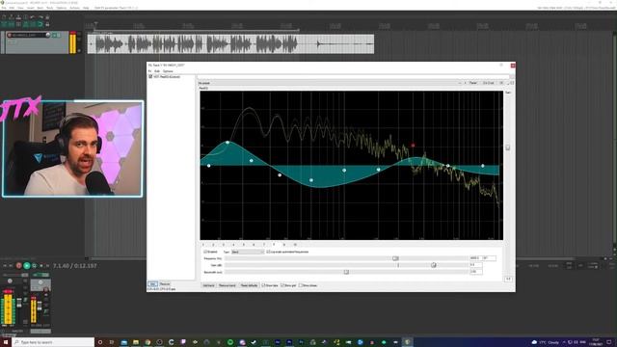Click the transport Stop button
617x347 pixels.
[x=41, y=266]
